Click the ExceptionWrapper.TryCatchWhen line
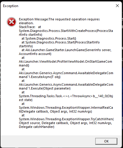 tap(66, 119)
